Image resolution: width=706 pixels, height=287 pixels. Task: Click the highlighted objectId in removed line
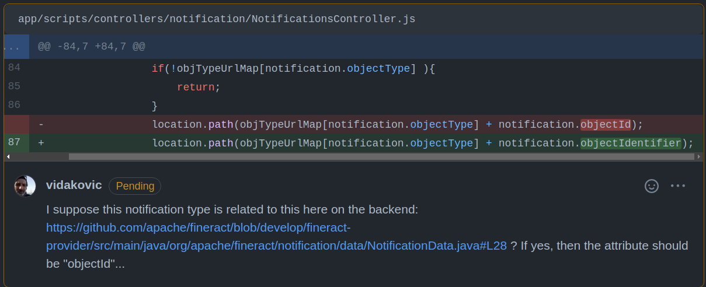click(x=606, y=124)
